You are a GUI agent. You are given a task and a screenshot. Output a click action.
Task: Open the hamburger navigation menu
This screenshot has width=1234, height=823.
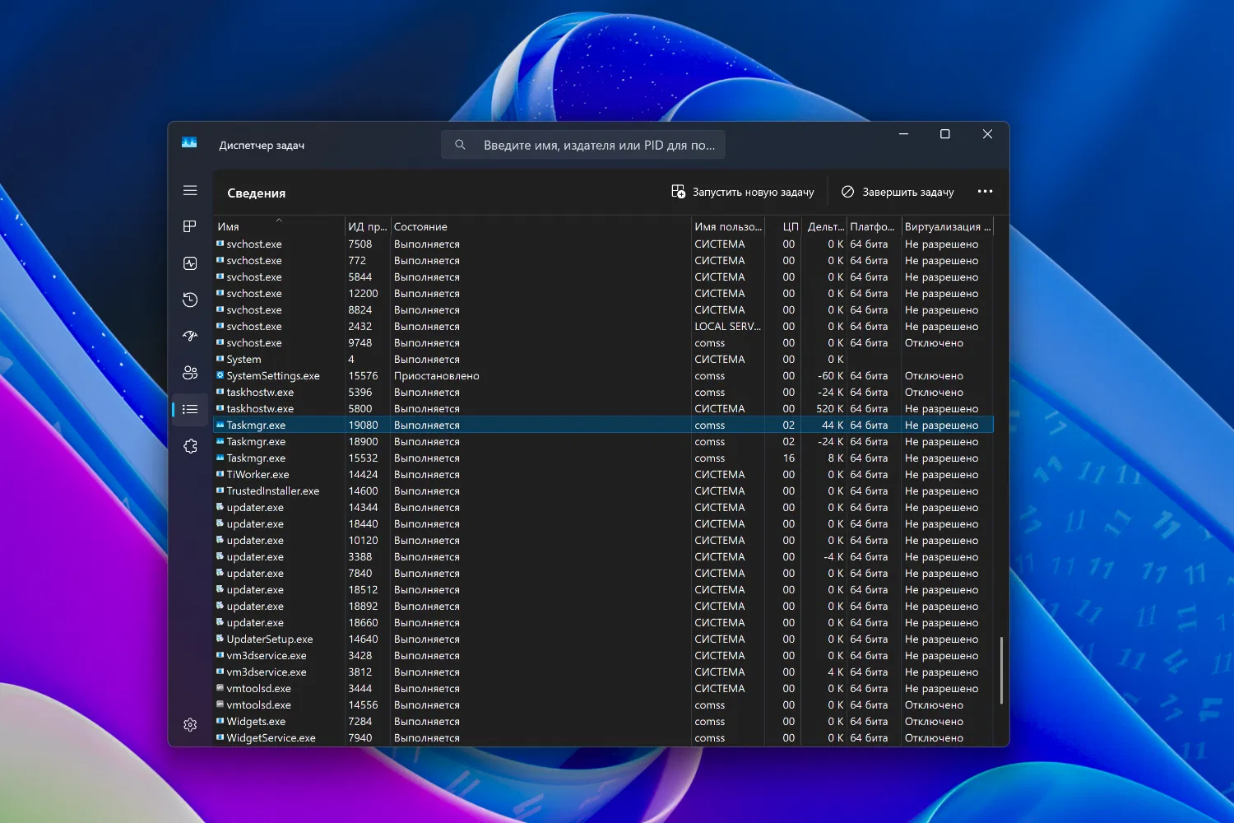click(x=190, y=190)
